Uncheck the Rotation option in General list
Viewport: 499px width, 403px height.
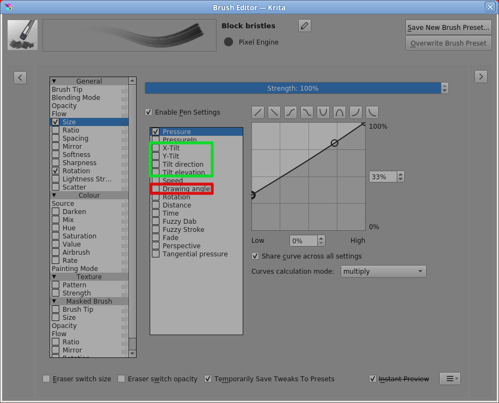pos(56,171)
